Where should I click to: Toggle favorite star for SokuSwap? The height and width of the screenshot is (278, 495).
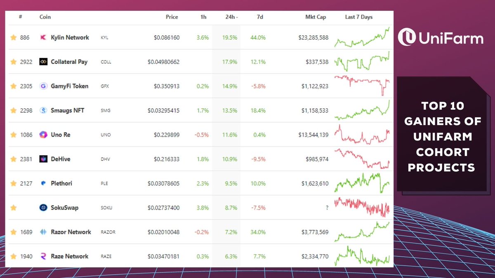(x=14, y=208)
